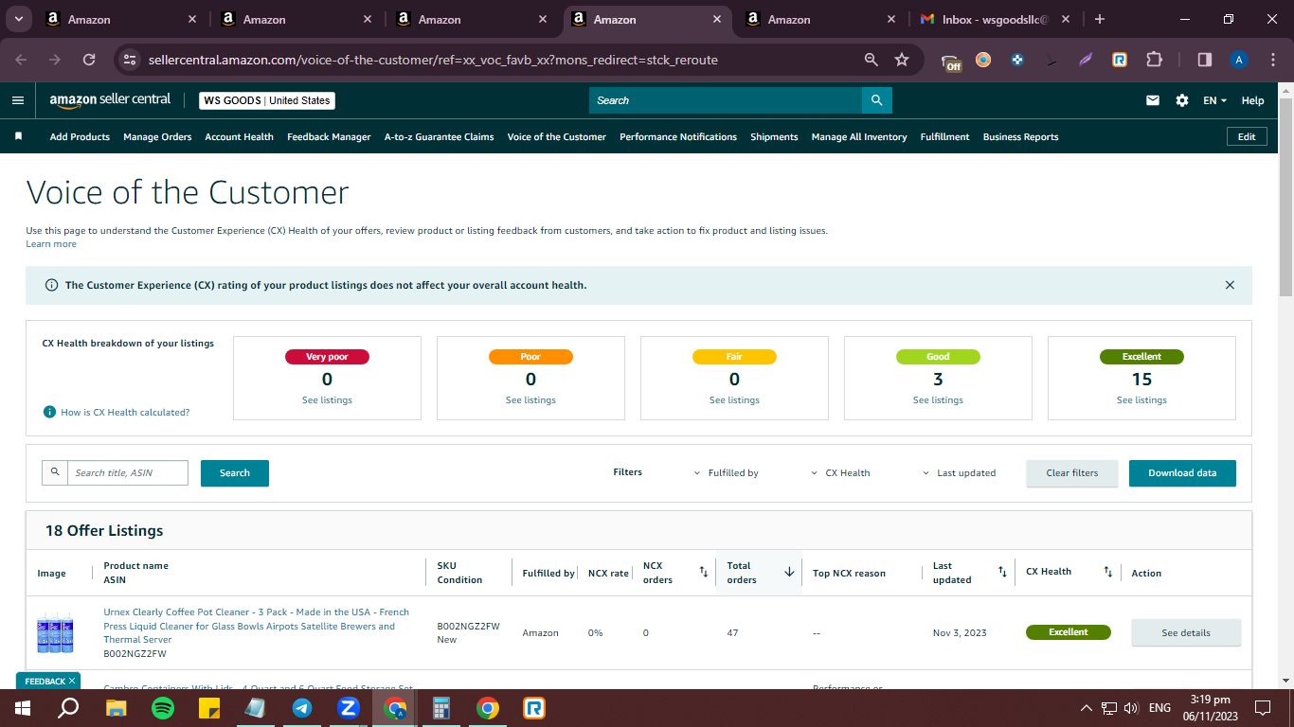The width and height of the screenshot is (1294, 727).
Task: Click the Urnex product thumbnail image
Action: [x=55, y=632]
